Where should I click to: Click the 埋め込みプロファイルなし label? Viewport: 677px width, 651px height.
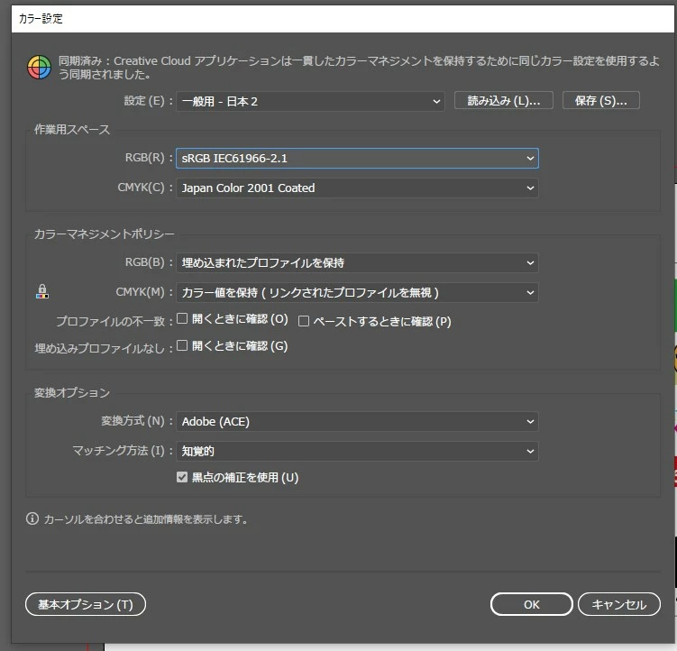(104, 348)
